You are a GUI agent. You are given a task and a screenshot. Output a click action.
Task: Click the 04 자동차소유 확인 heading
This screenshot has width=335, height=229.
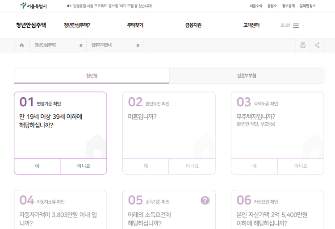point(42,200)
